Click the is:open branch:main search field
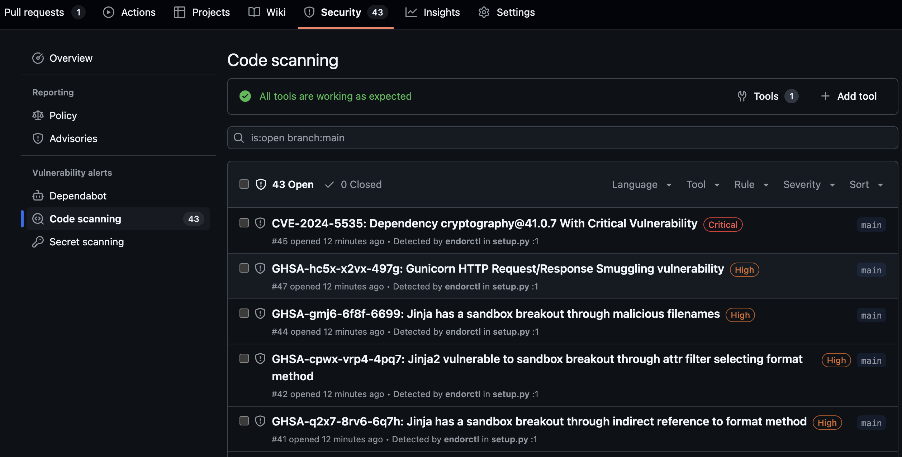Image resolution: width=902 pixels, height=457 pixels. [x=562, y=138]
